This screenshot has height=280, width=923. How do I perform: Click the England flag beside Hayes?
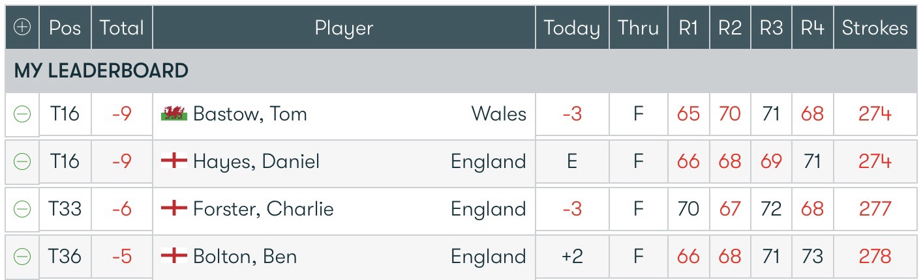click(x=174, y=161)
